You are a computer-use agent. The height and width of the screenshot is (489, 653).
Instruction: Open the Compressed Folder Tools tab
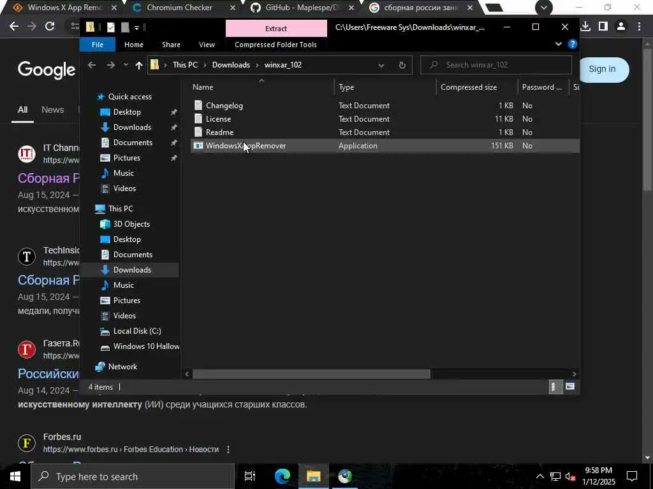click(x=275, y=45)
